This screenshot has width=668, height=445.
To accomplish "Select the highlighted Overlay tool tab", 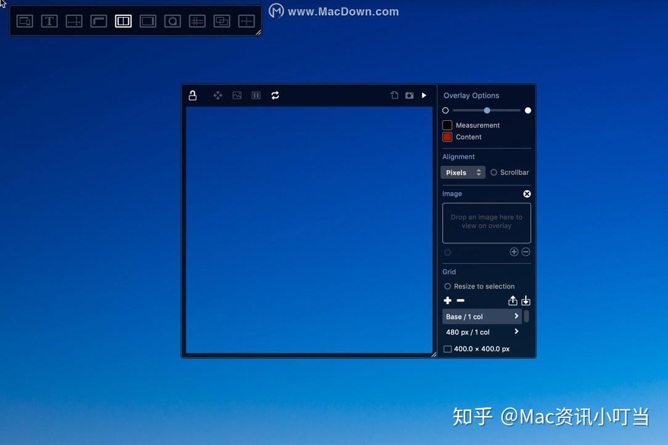I will [123, 20].
